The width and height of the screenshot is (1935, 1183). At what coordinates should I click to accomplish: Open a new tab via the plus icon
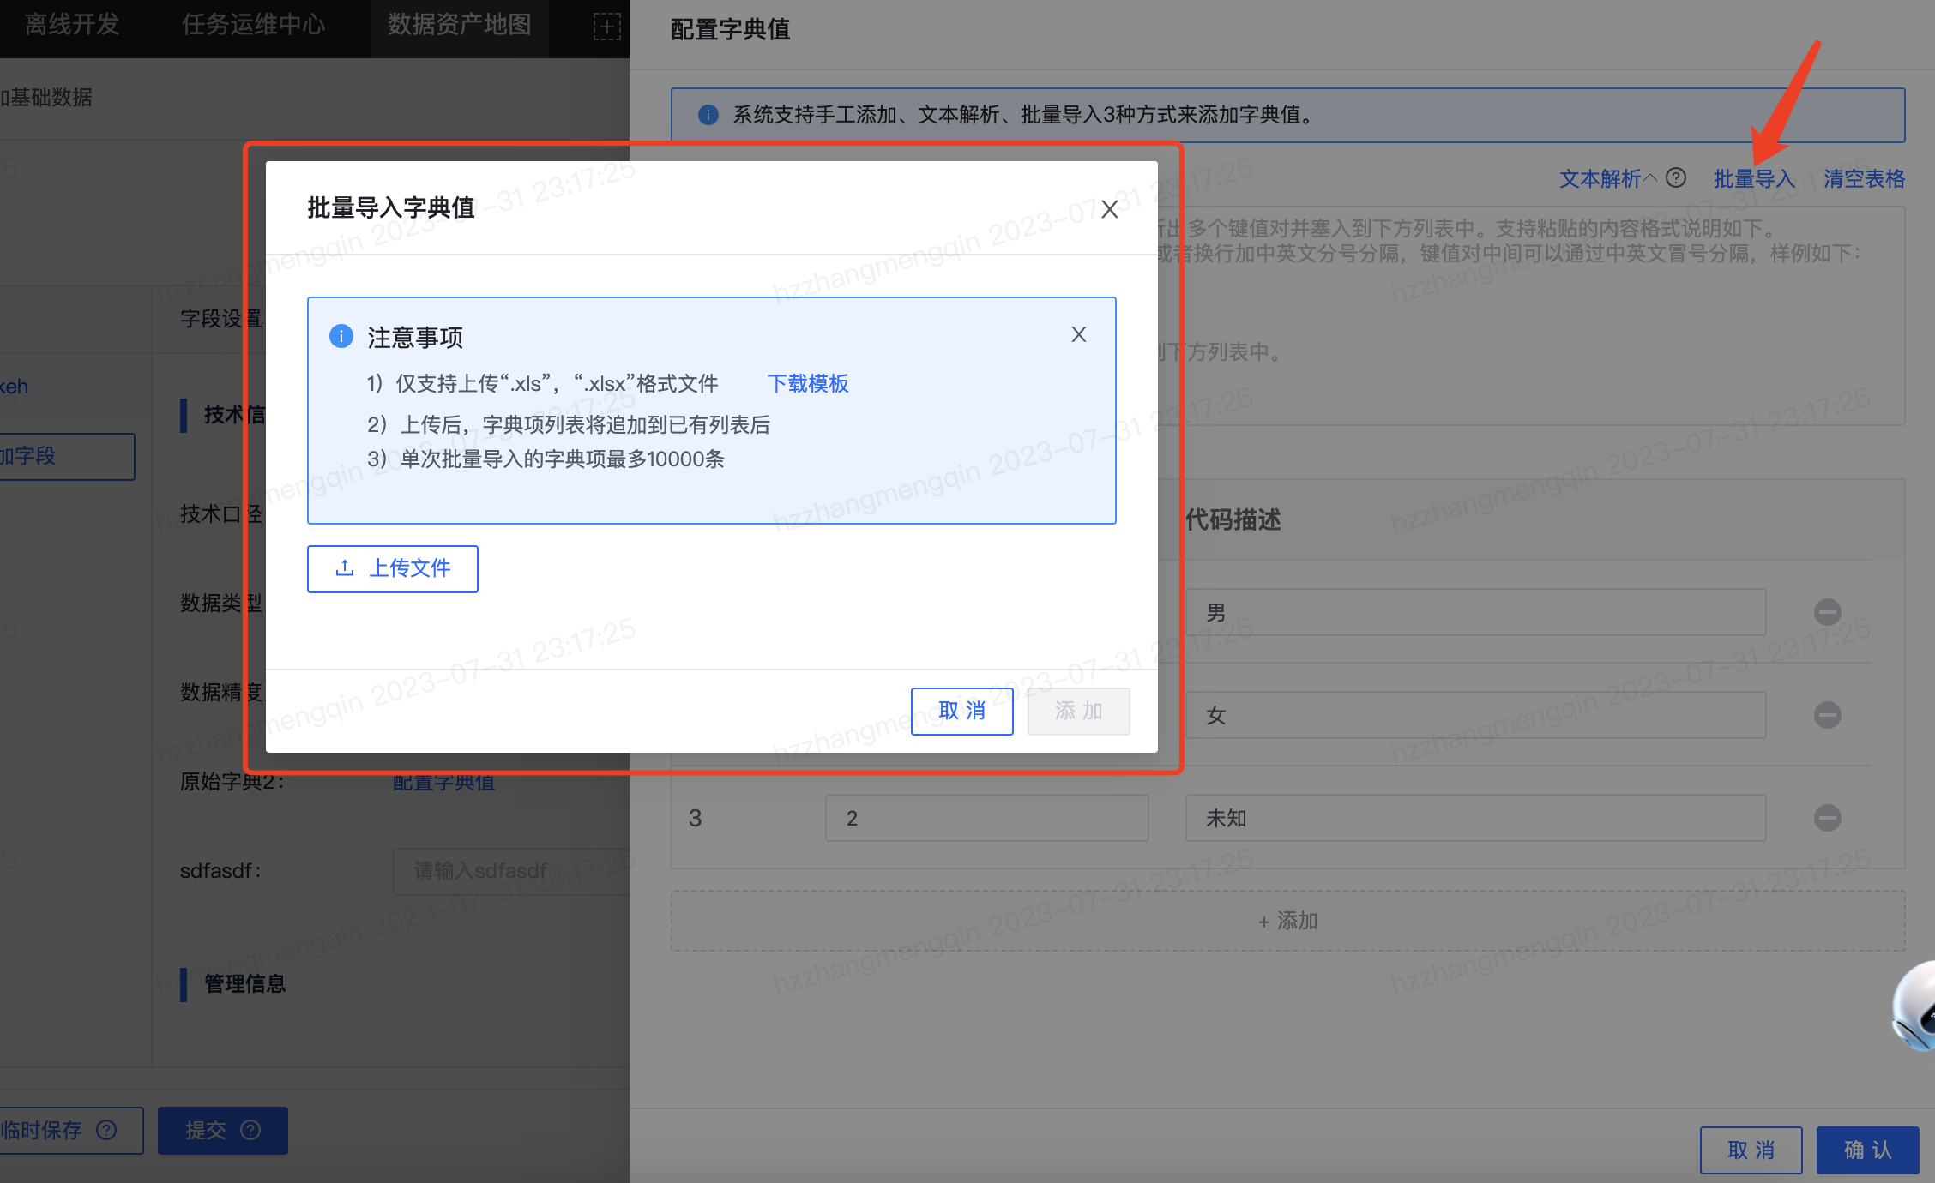(608, 27)
